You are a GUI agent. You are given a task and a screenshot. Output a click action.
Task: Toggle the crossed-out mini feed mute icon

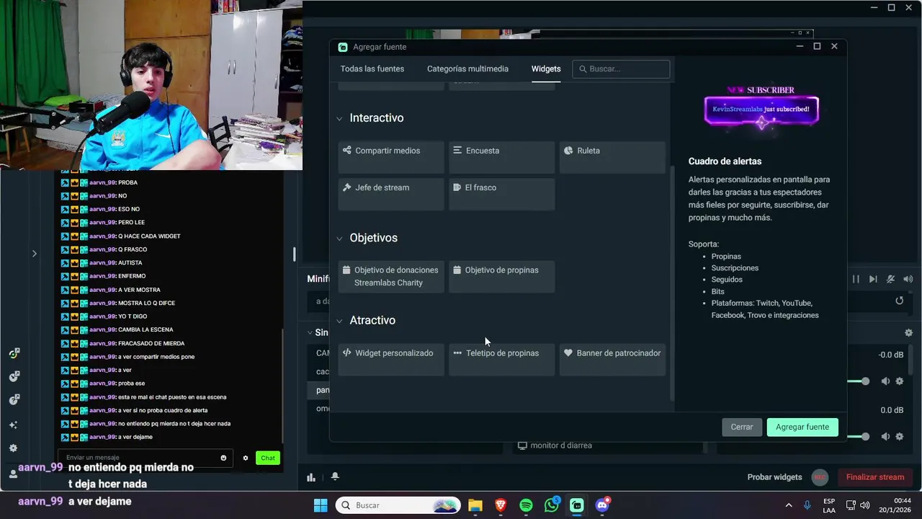point(890,279)
